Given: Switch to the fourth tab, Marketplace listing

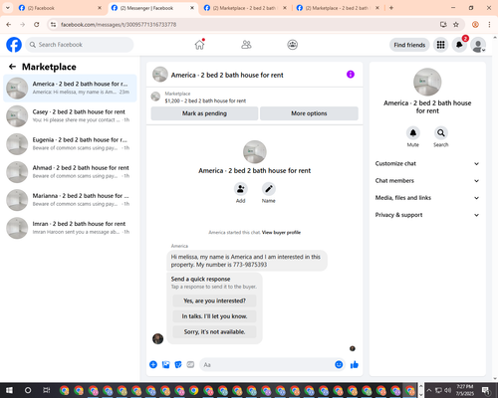Looking at the screenshot, I should 338,8.
